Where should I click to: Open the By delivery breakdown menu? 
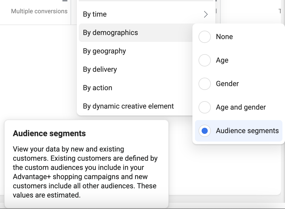(136, 69)
